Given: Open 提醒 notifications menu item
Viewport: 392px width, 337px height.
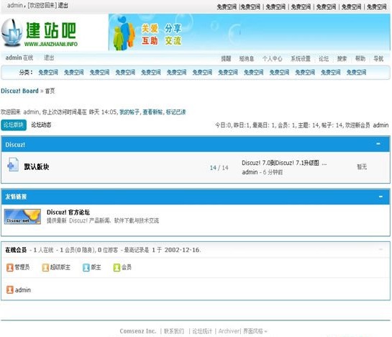Looking at the screenshot, I should pyautogui.click(x=226, y=58).
